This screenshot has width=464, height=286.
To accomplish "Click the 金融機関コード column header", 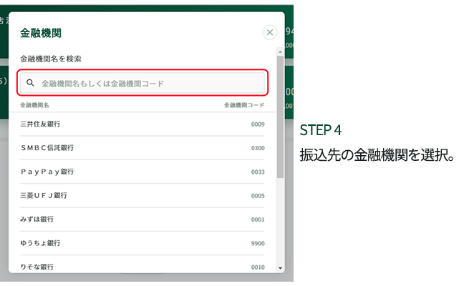I will point(244,105).
